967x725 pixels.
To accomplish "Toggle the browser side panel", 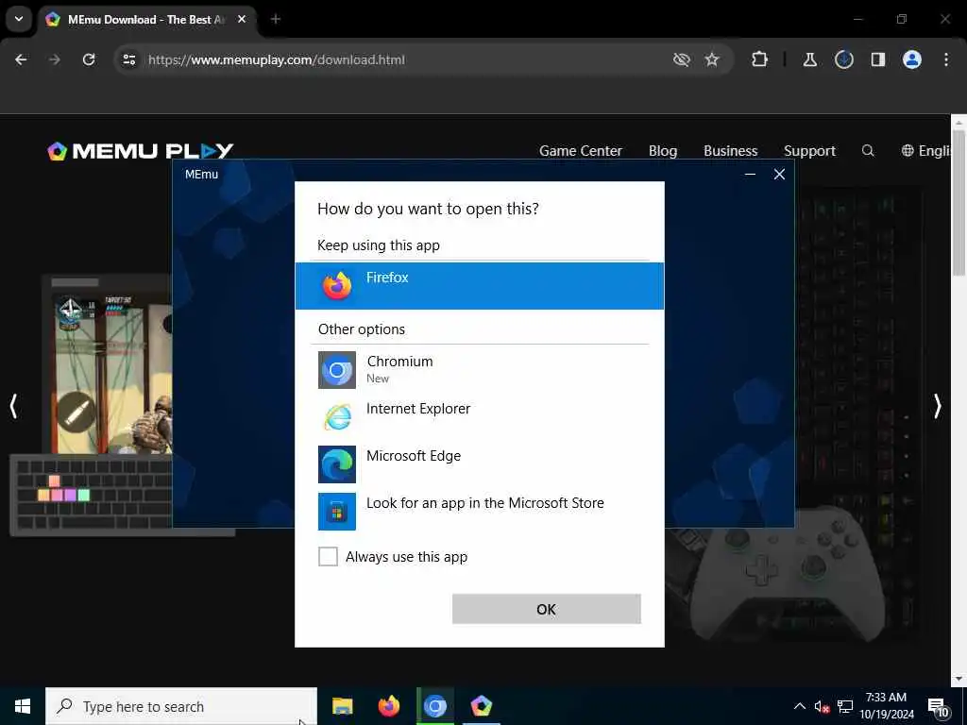I will point(878,59).
